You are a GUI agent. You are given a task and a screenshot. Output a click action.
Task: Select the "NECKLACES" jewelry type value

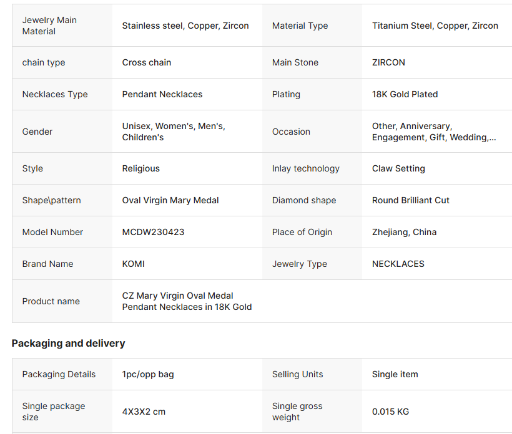pyautogui.click(x=398, y=264)
